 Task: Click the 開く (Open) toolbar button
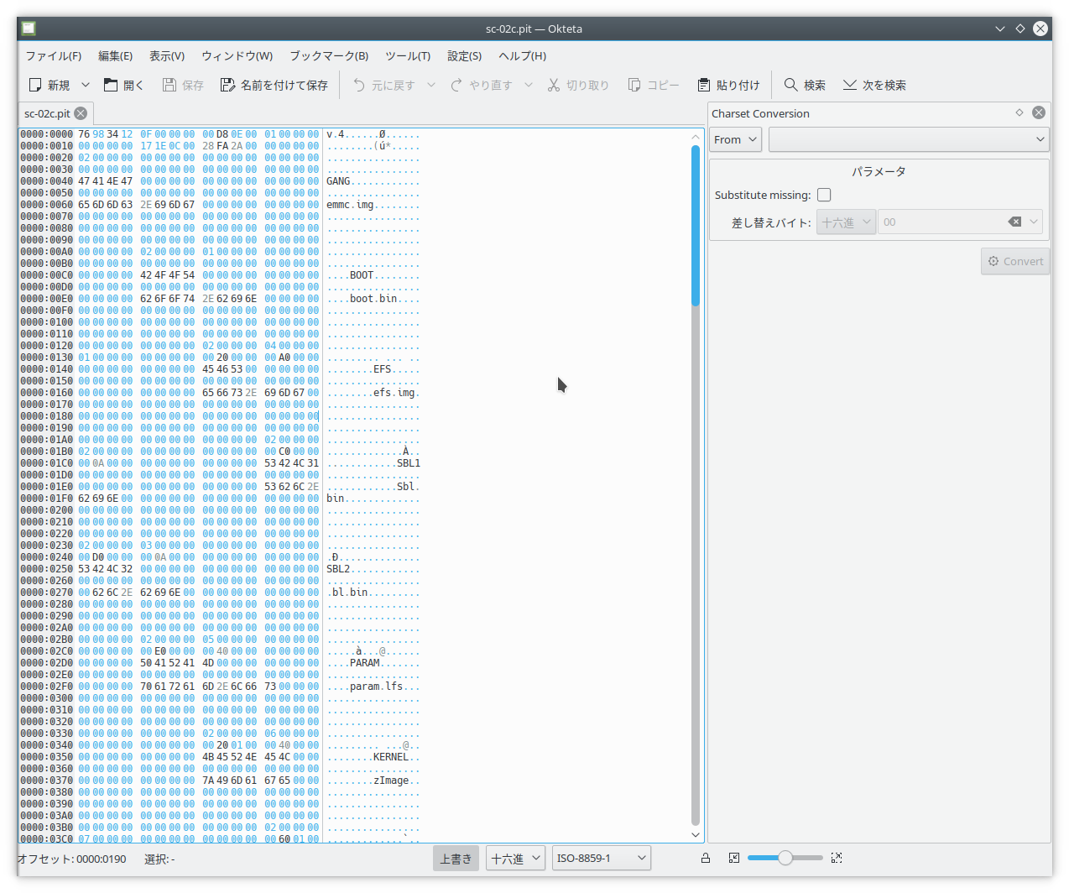tap(123, 85)
